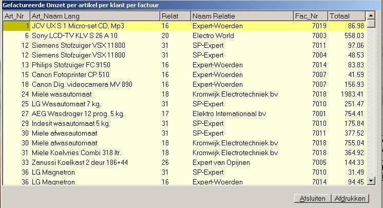The height and width of the screenshot is (208, 383).
Task: Select Canon Dig. videocamera MV 890
Action: [x=184, y=85]
